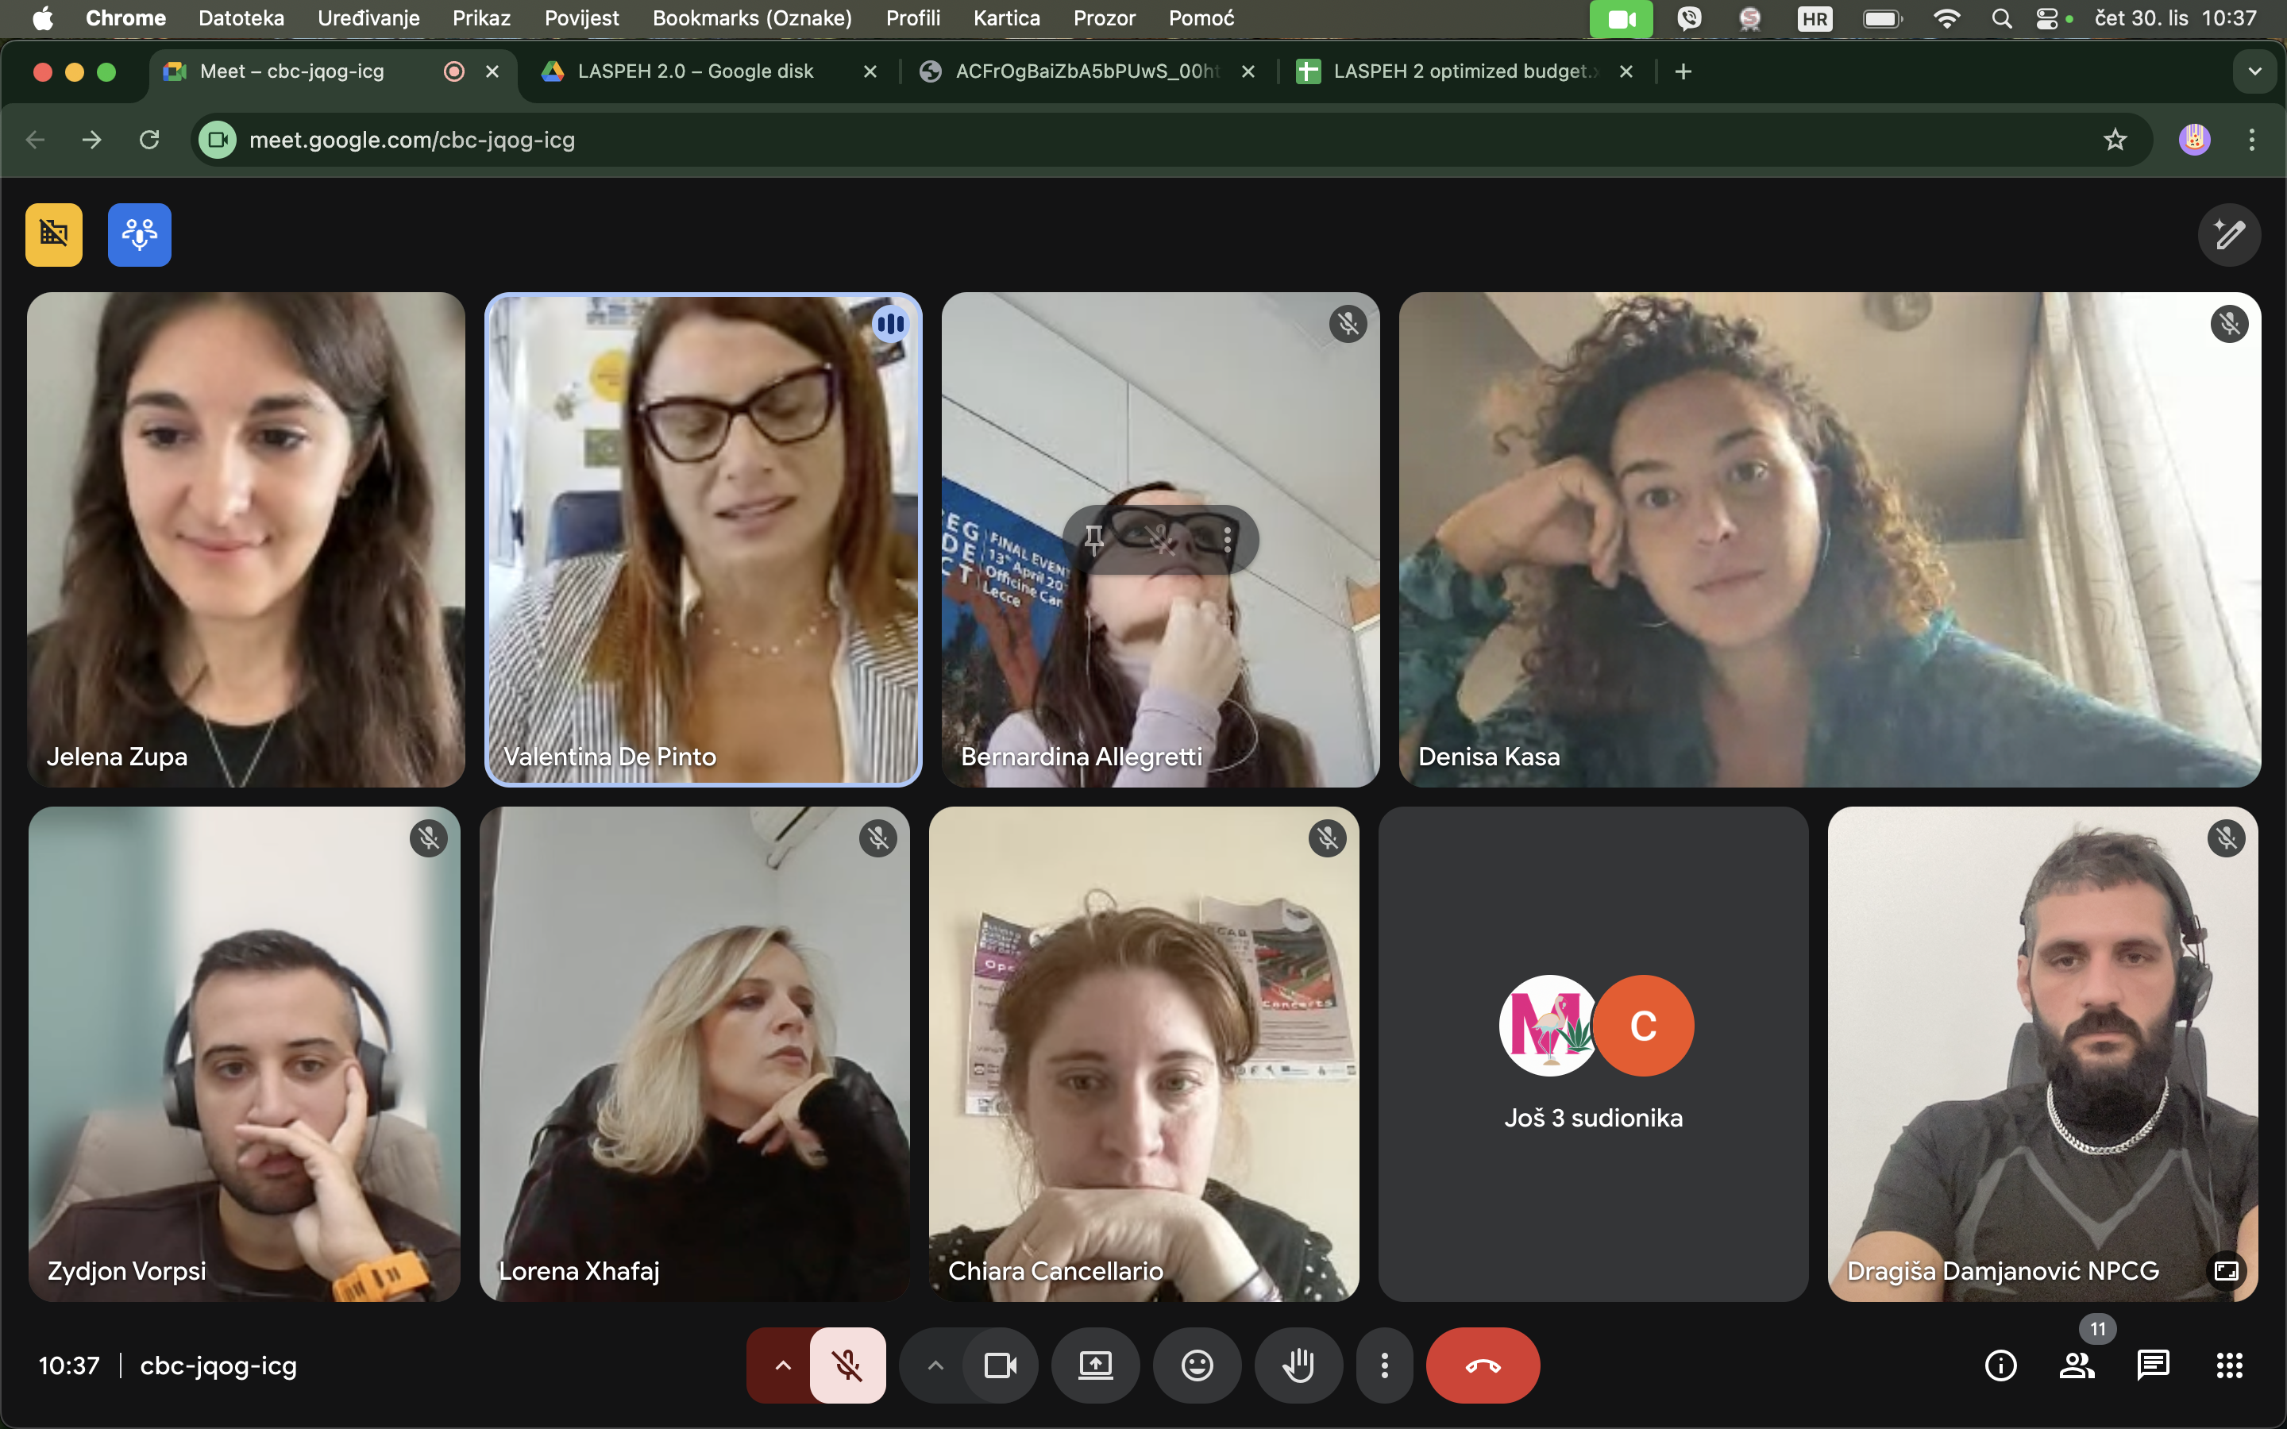Pin Bernardina Allegretti's tile
Screen dimensions: 2287x1429
pyautogui.click(x=1094, y=540)
